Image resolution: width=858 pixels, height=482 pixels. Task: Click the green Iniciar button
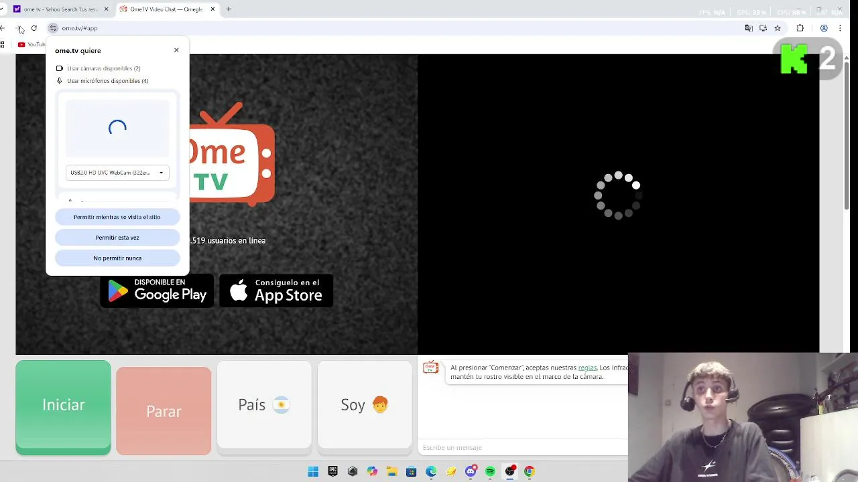63,407
